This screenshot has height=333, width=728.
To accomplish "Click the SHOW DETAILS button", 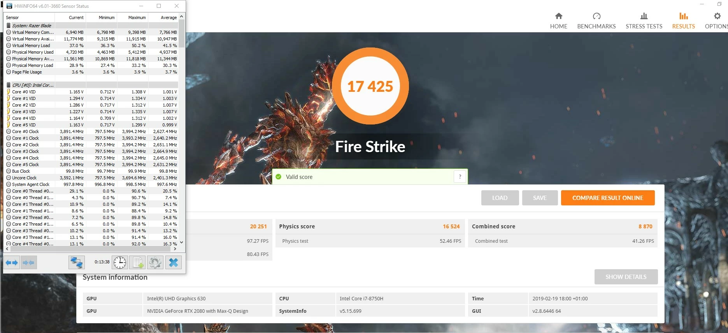I will pyautogui.click(x=626, y=277).
